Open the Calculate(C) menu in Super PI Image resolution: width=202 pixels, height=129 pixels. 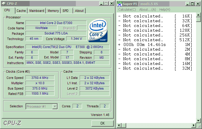click(x=127, y=9)
